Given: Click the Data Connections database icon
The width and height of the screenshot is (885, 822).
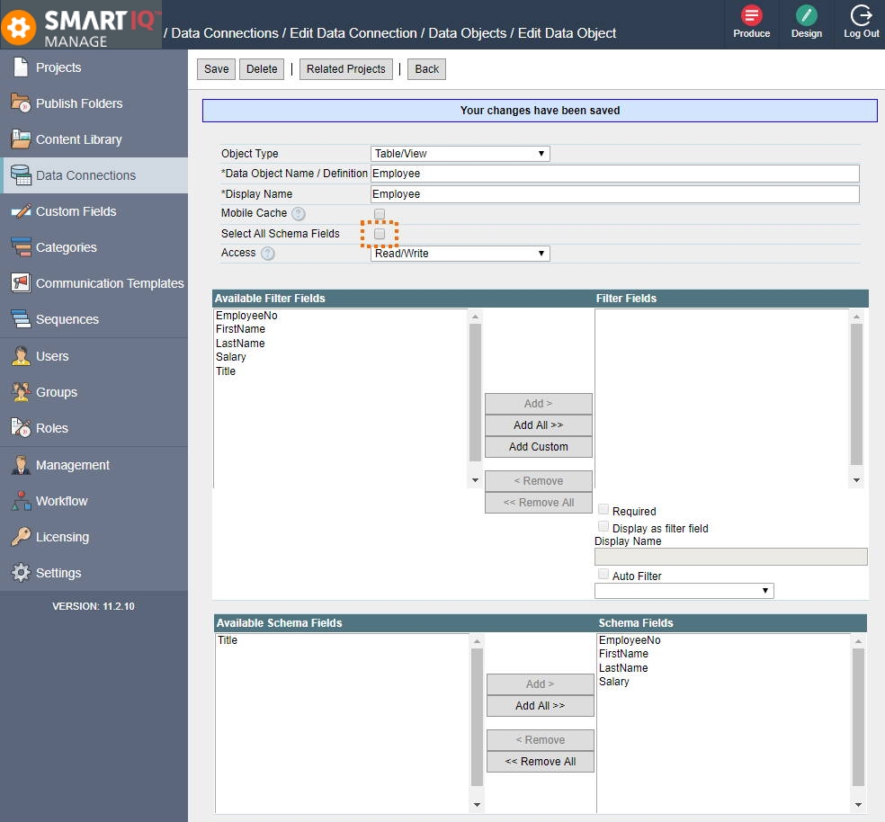Looking at the screenshot, I should (x=21, y=175).
